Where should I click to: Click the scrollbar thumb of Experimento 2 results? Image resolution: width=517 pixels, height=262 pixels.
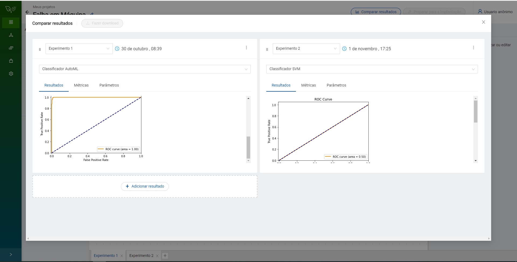(x=476, y=112)
